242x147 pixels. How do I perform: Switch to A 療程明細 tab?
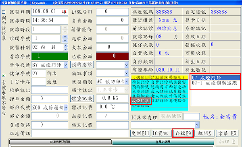pos(60,142)
